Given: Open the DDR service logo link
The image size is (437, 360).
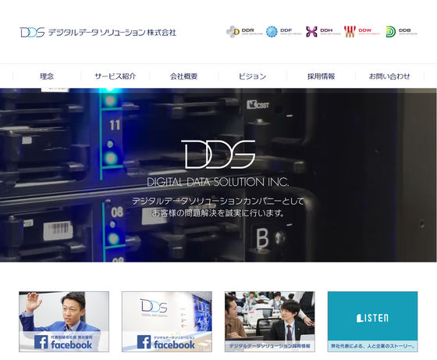Looking at the screenshot, I should (x=244, y=31).
